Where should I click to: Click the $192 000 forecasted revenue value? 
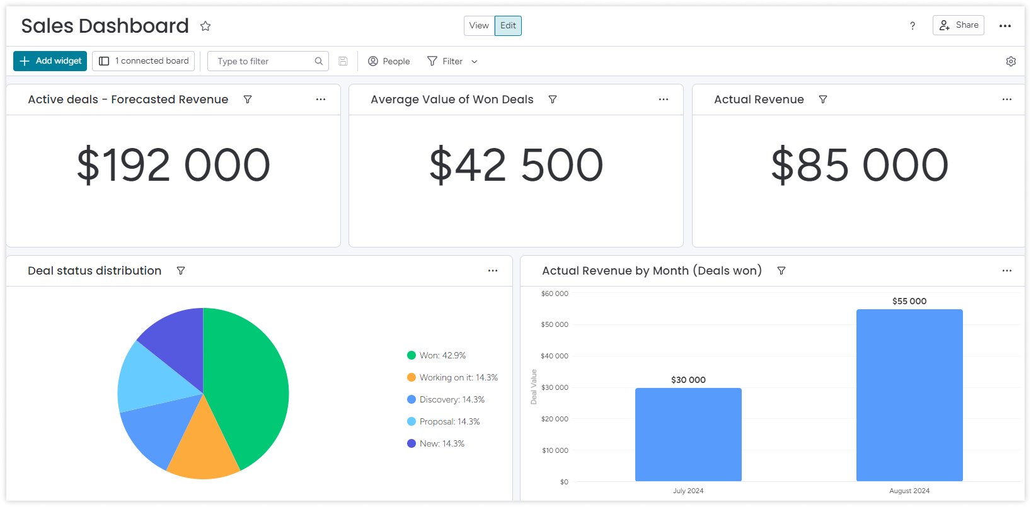tap(173, 165)
